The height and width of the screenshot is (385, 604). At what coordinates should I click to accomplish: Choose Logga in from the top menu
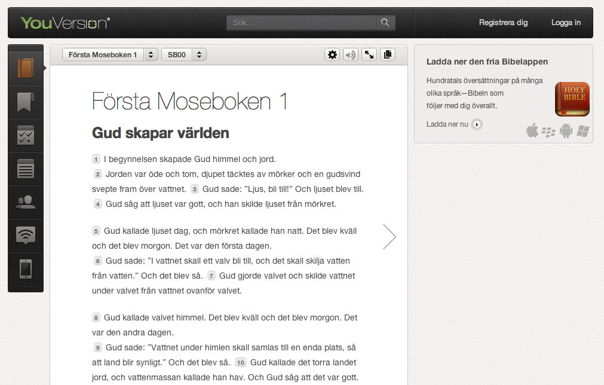(565, 22)
